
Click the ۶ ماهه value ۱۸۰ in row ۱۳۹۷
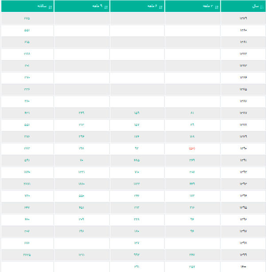pyautogui.click(x=137, y=231)
